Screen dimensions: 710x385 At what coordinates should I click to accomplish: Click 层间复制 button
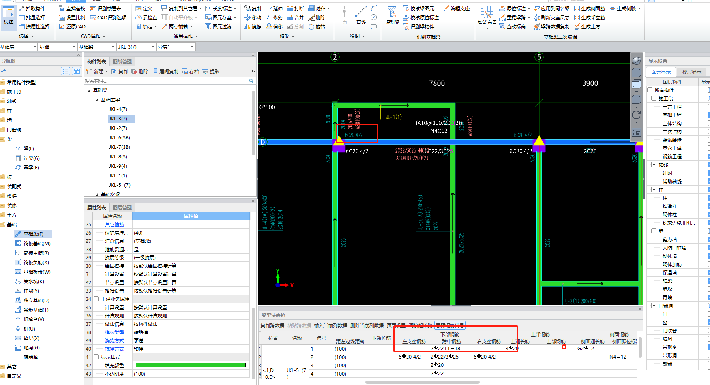click(x=165, y=71)
